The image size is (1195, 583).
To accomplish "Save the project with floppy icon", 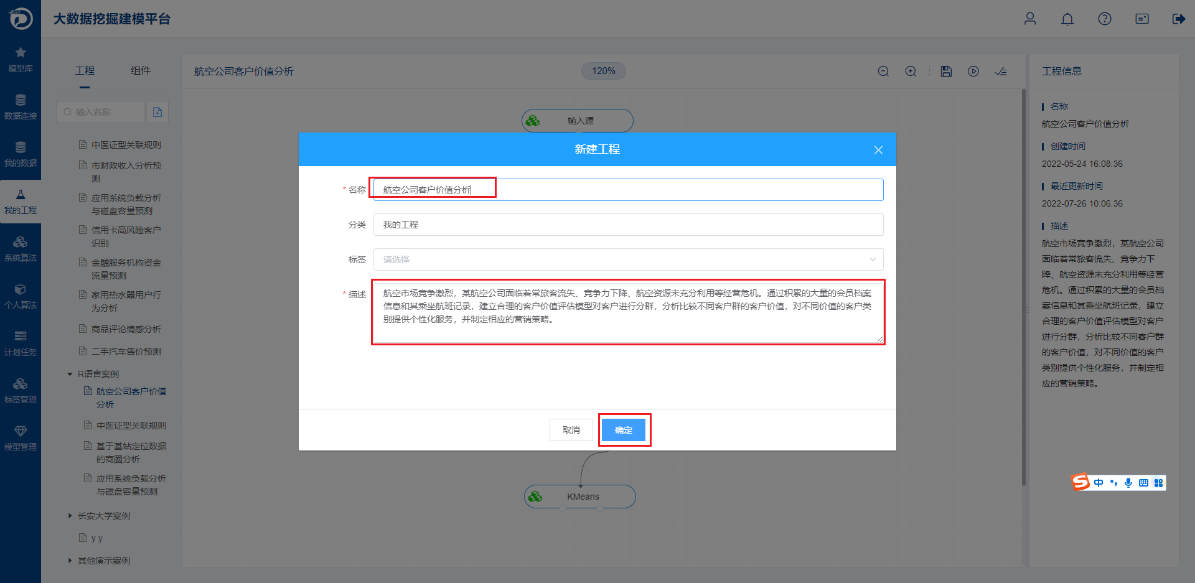I will 946,72.
